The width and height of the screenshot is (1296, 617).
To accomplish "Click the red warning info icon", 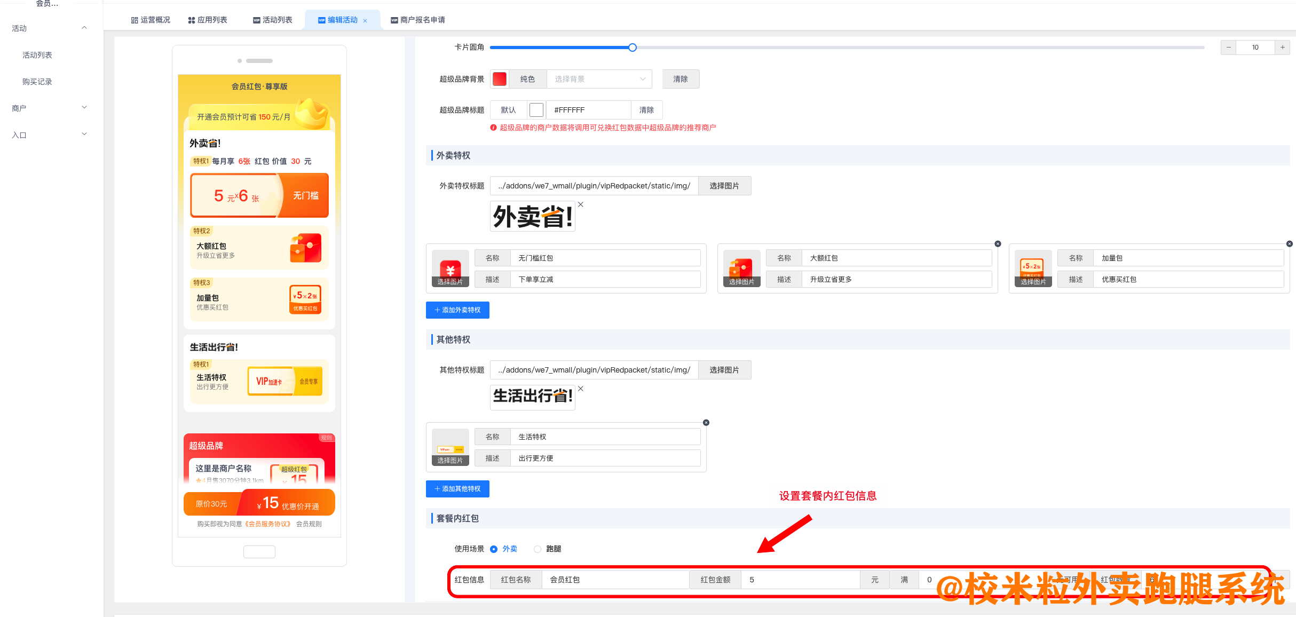I will click(x=493, y=127).
